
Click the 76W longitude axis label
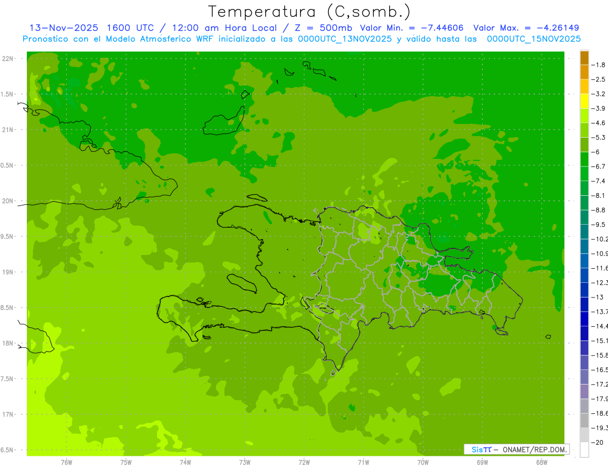[66, 462]
